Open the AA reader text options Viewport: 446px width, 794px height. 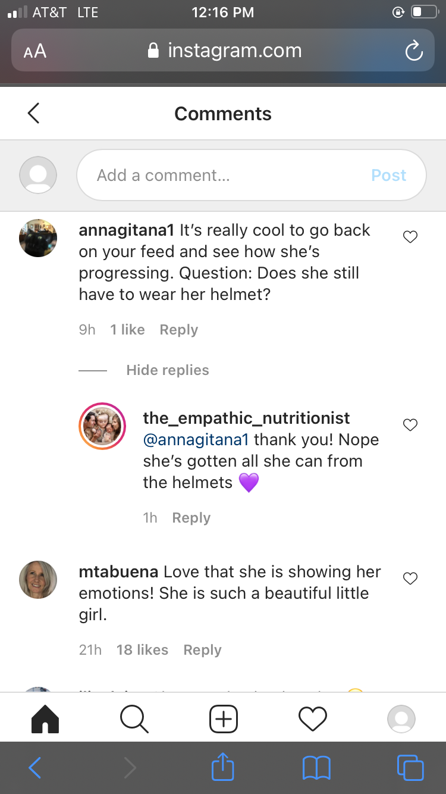point(35,51)
